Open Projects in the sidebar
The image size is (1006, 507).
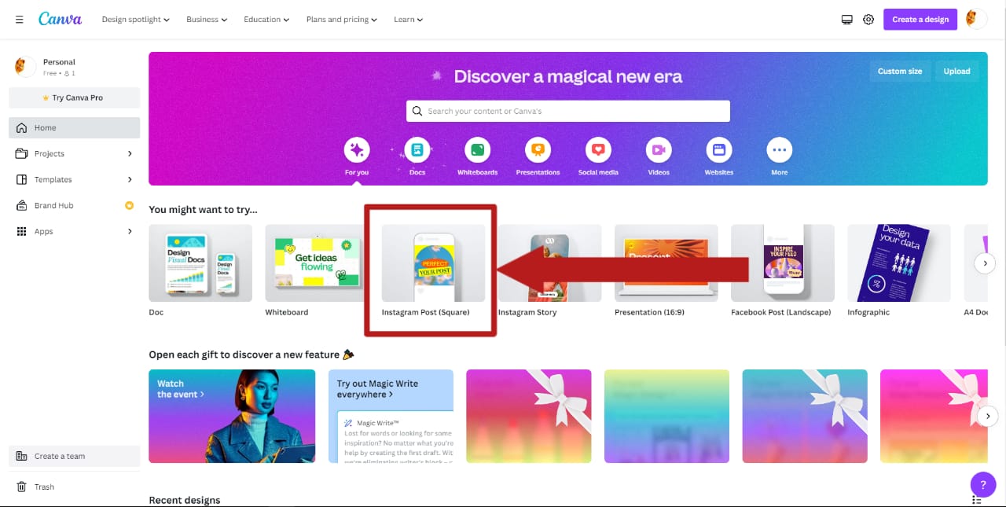74,153
